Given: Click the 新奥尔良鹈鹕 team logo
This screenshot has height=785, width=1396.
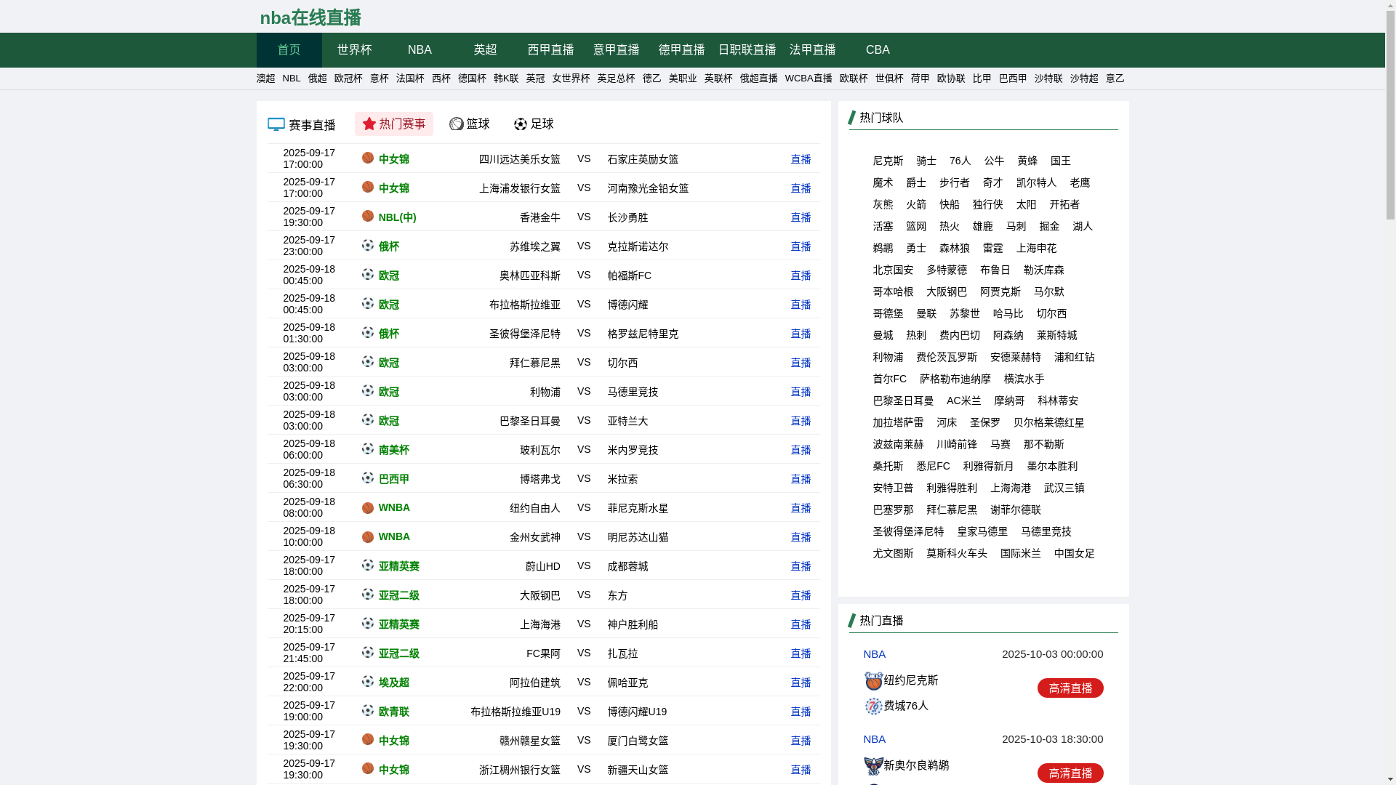Looking at the screenshot, I should pos(873,765).
